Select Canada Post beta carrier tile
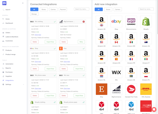 coord(131,89)
